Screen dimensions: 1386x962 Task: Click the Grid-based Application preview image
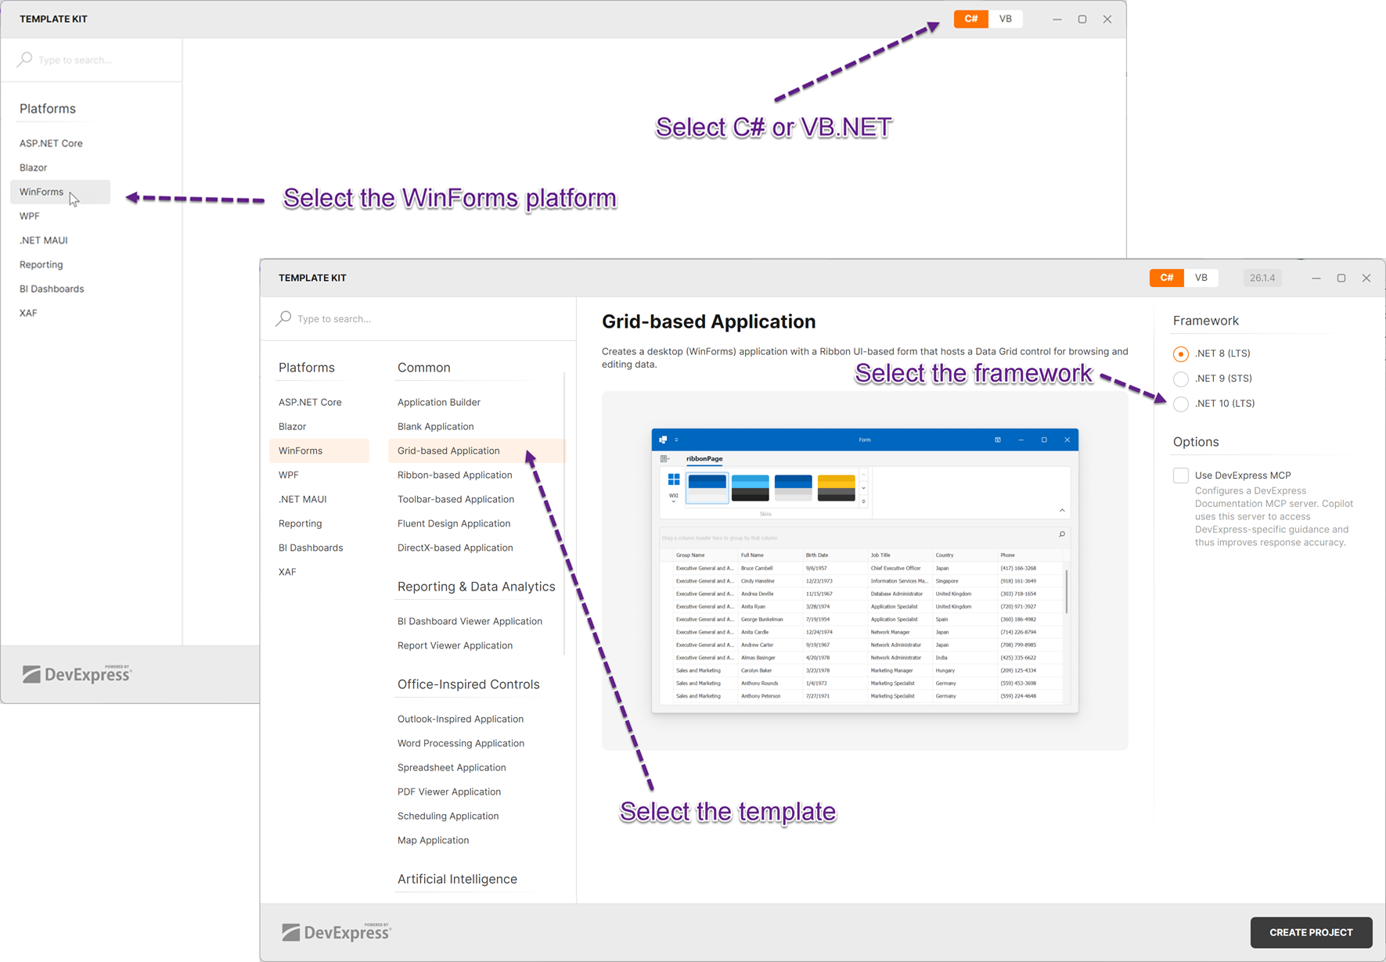(865, 570)
